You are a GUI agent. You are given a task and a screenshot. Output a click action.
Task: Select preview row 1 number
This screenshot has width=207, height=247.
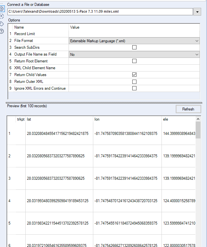[9, 134]
